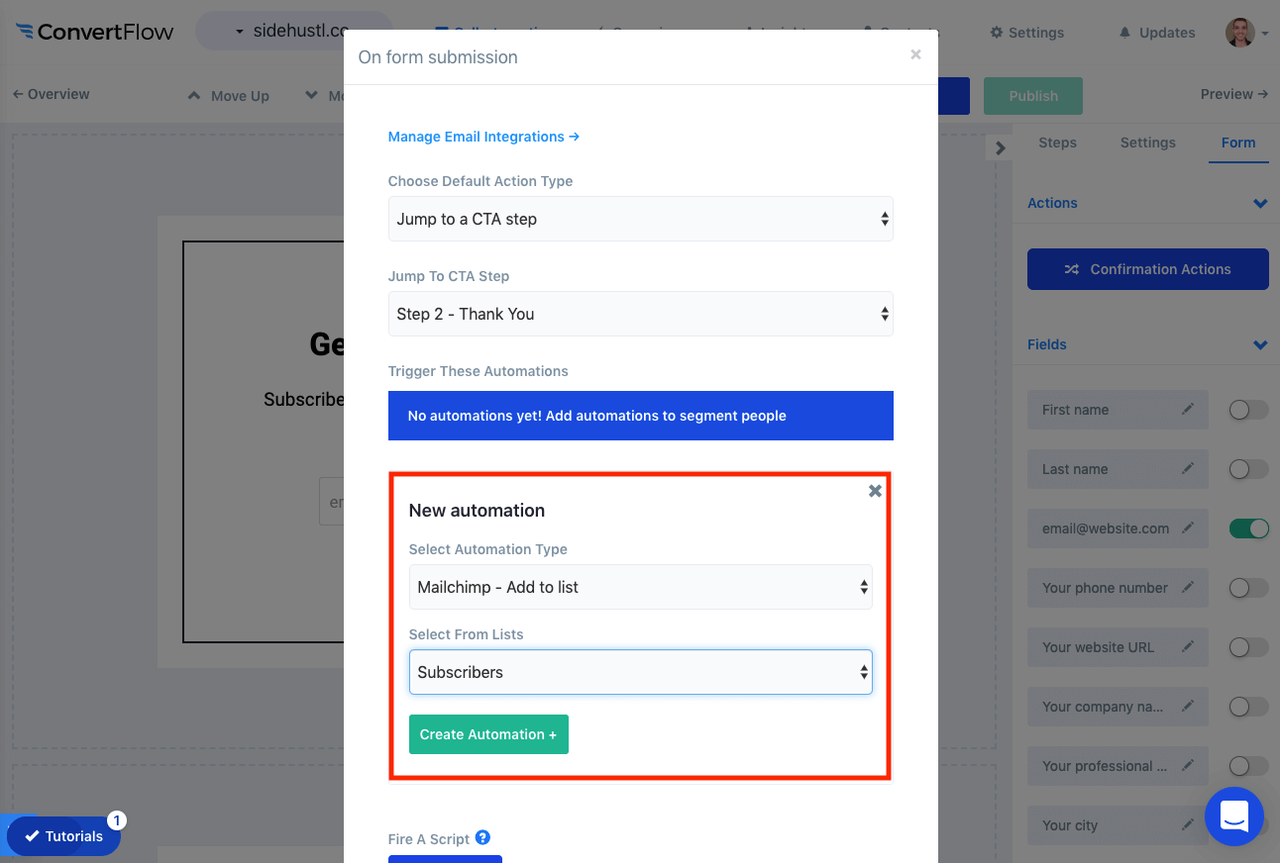Open the user avatar menu
This screenshot has height=863, width=1280.
coord(1245,33)
